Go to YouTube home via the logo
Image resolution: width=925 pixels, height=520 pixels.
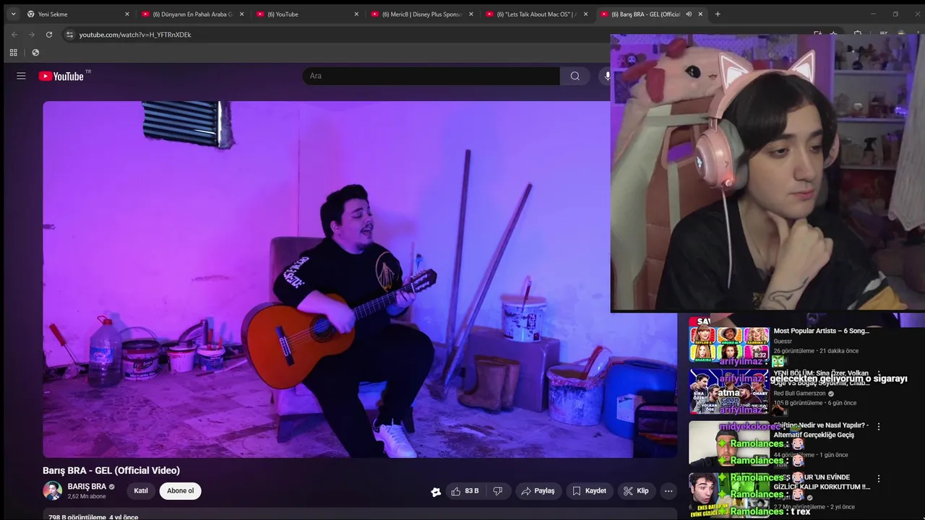[61, 76]
